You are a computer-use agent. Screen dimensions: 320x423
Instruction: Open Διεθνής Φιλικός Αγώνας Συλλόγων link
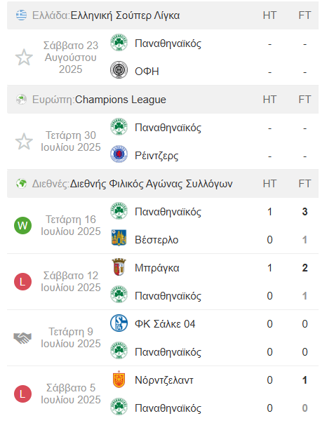pos(152,184)
